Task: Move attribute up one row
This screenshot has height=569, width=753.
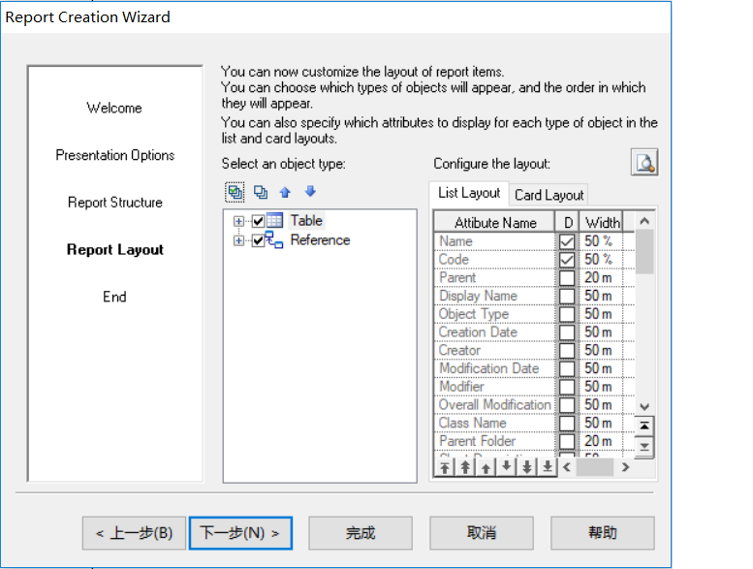Action: tap(486, 467)
